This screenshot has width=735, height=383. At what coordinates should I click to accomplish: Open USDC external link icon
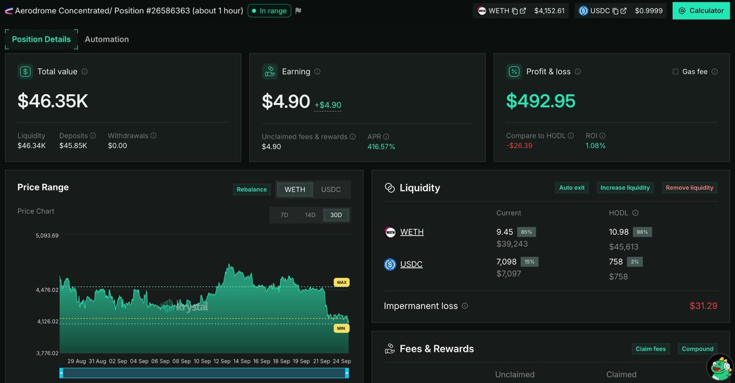(x=624, y=11)
